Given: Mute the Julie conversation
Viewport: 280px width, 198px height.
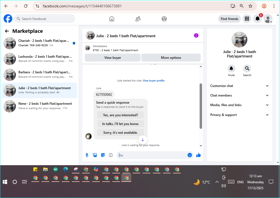Looking at the screenshot, I should [231, 68].
